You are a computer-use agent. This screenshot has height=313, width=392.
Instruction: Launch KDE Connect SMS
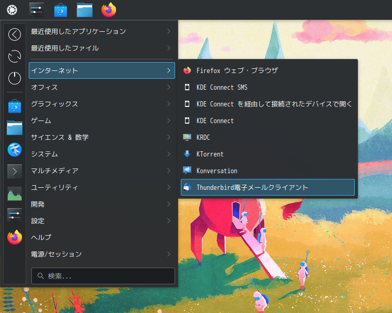268,87
